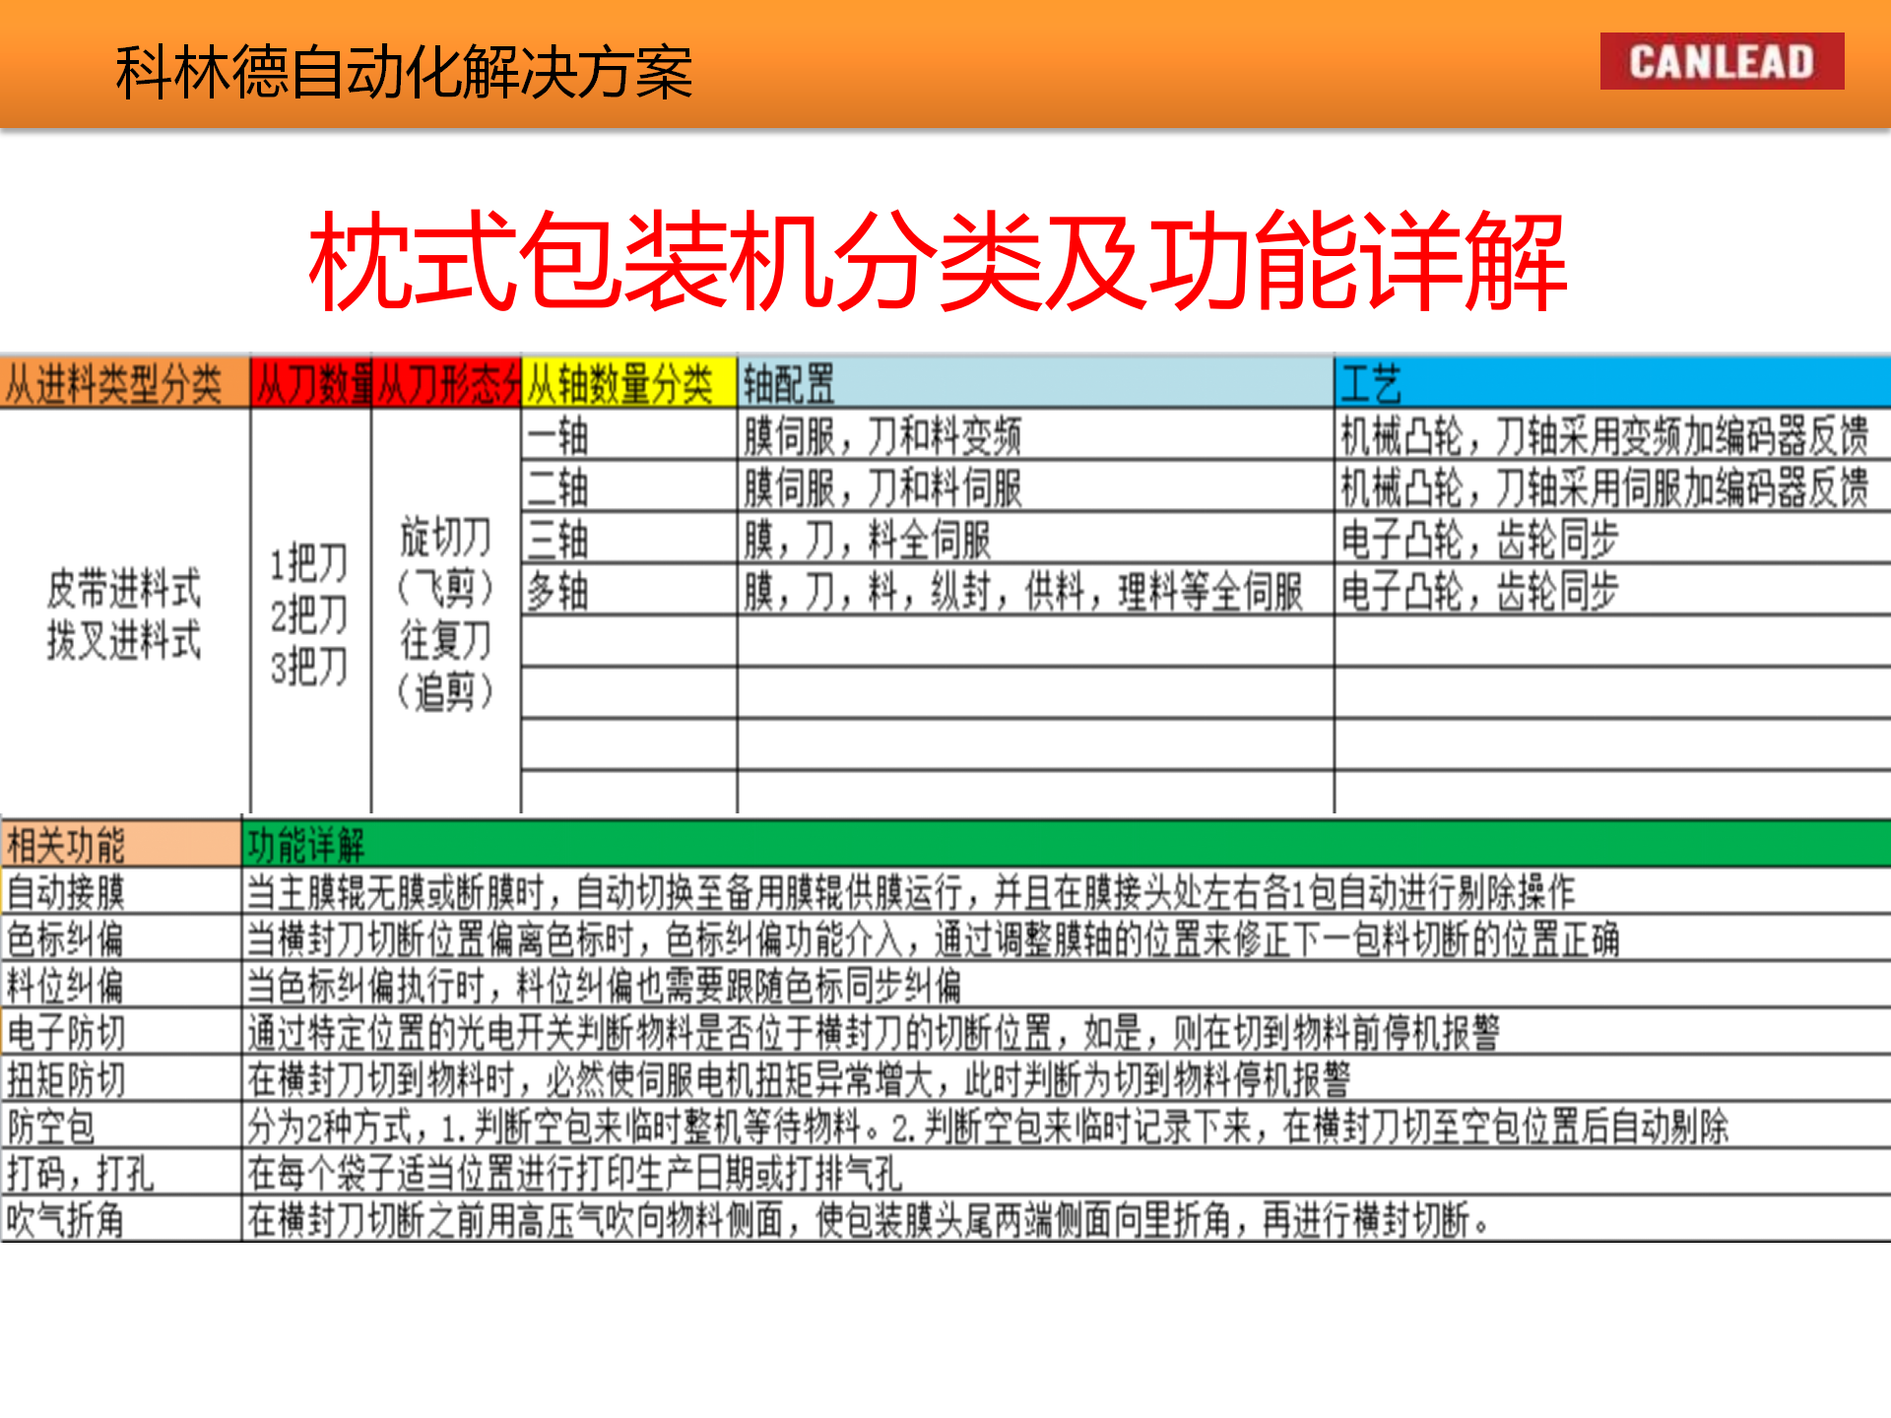Click the cell 膜伺服，刀和料伺服
This screenshot has height=1418, width=1891.
[1035, 486]
